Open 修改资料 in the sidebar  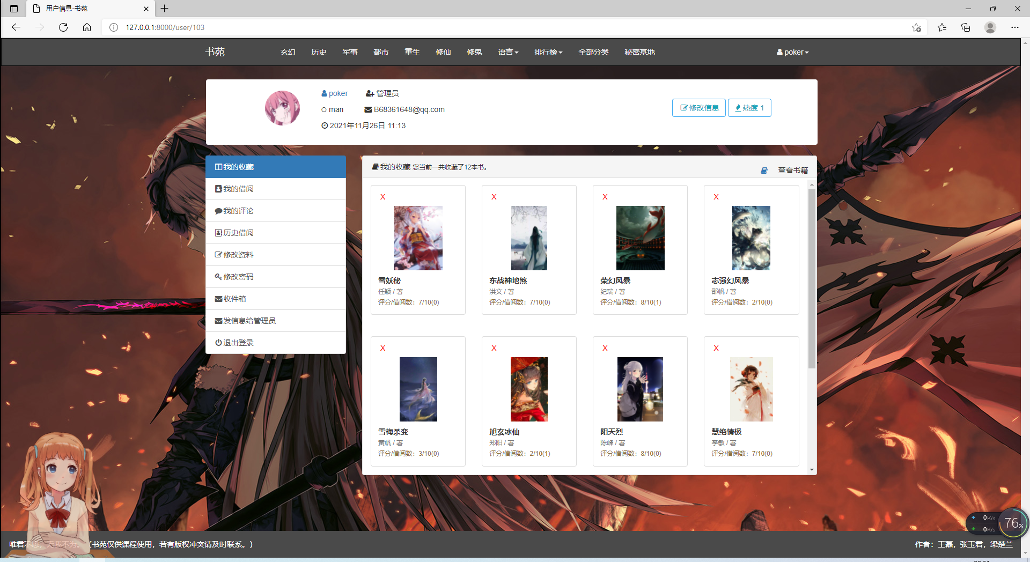[276, 255]
